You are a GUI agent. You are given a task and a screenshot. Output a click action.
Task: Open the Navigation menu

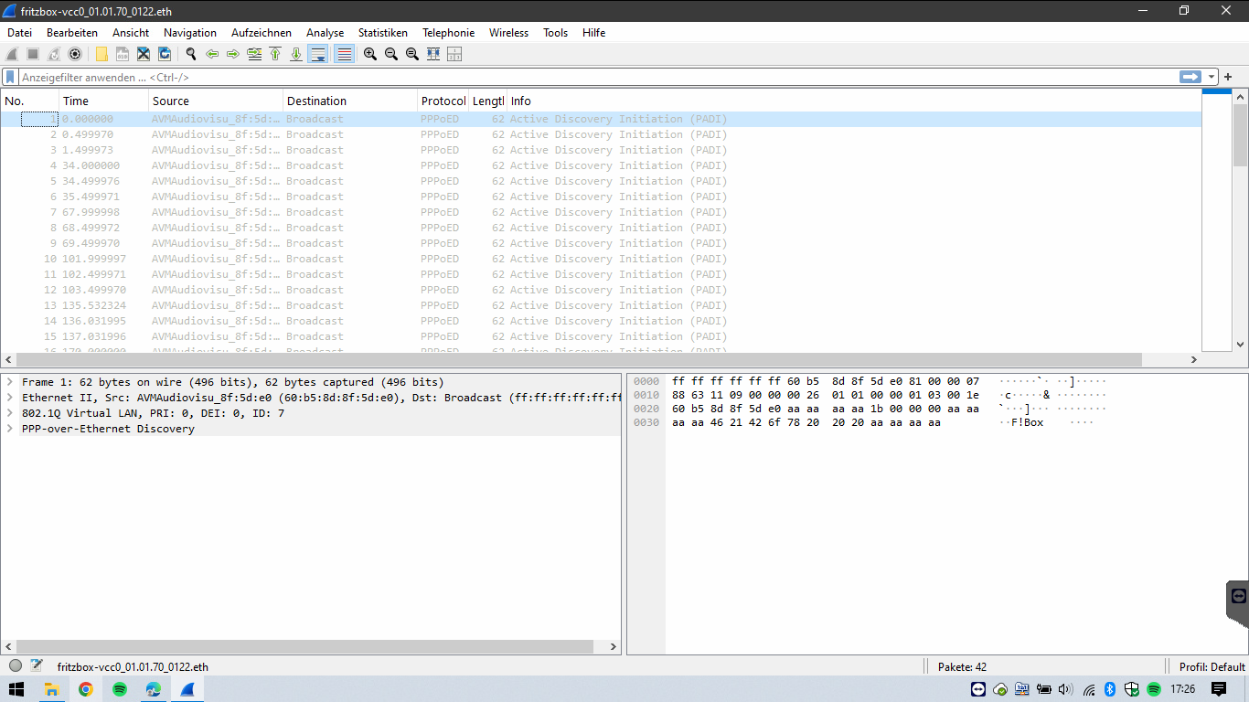click(x=190, y=33)
